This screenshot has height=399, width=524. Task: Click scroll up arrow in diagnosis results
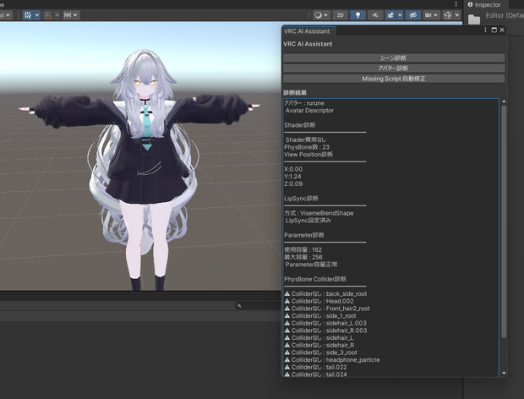pyautogui.click(x=504, y=101)
